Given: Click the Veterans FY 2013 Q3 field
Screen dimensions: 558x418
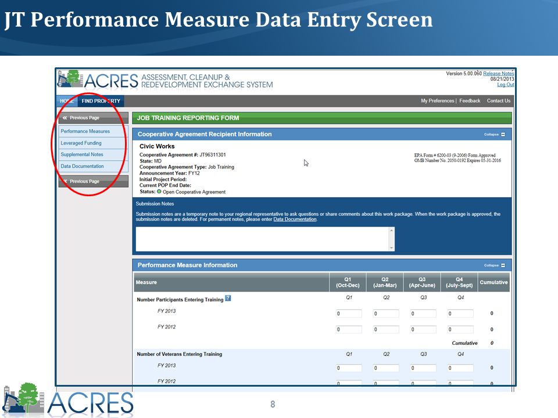Looking at the screenshot, I should (423, 368).
